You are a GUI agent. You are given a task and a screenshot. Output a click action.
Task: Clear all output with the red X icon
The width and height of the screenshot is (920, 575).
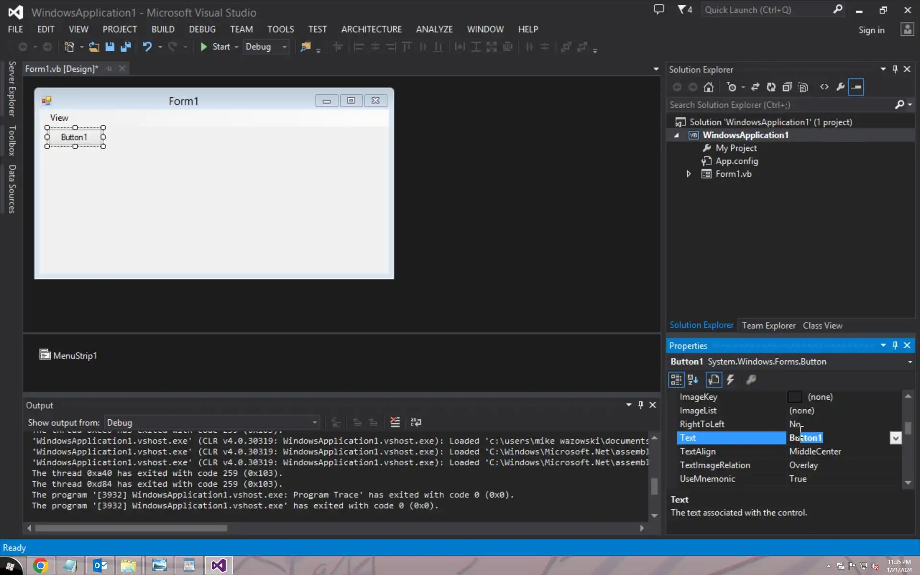[395, 422]
